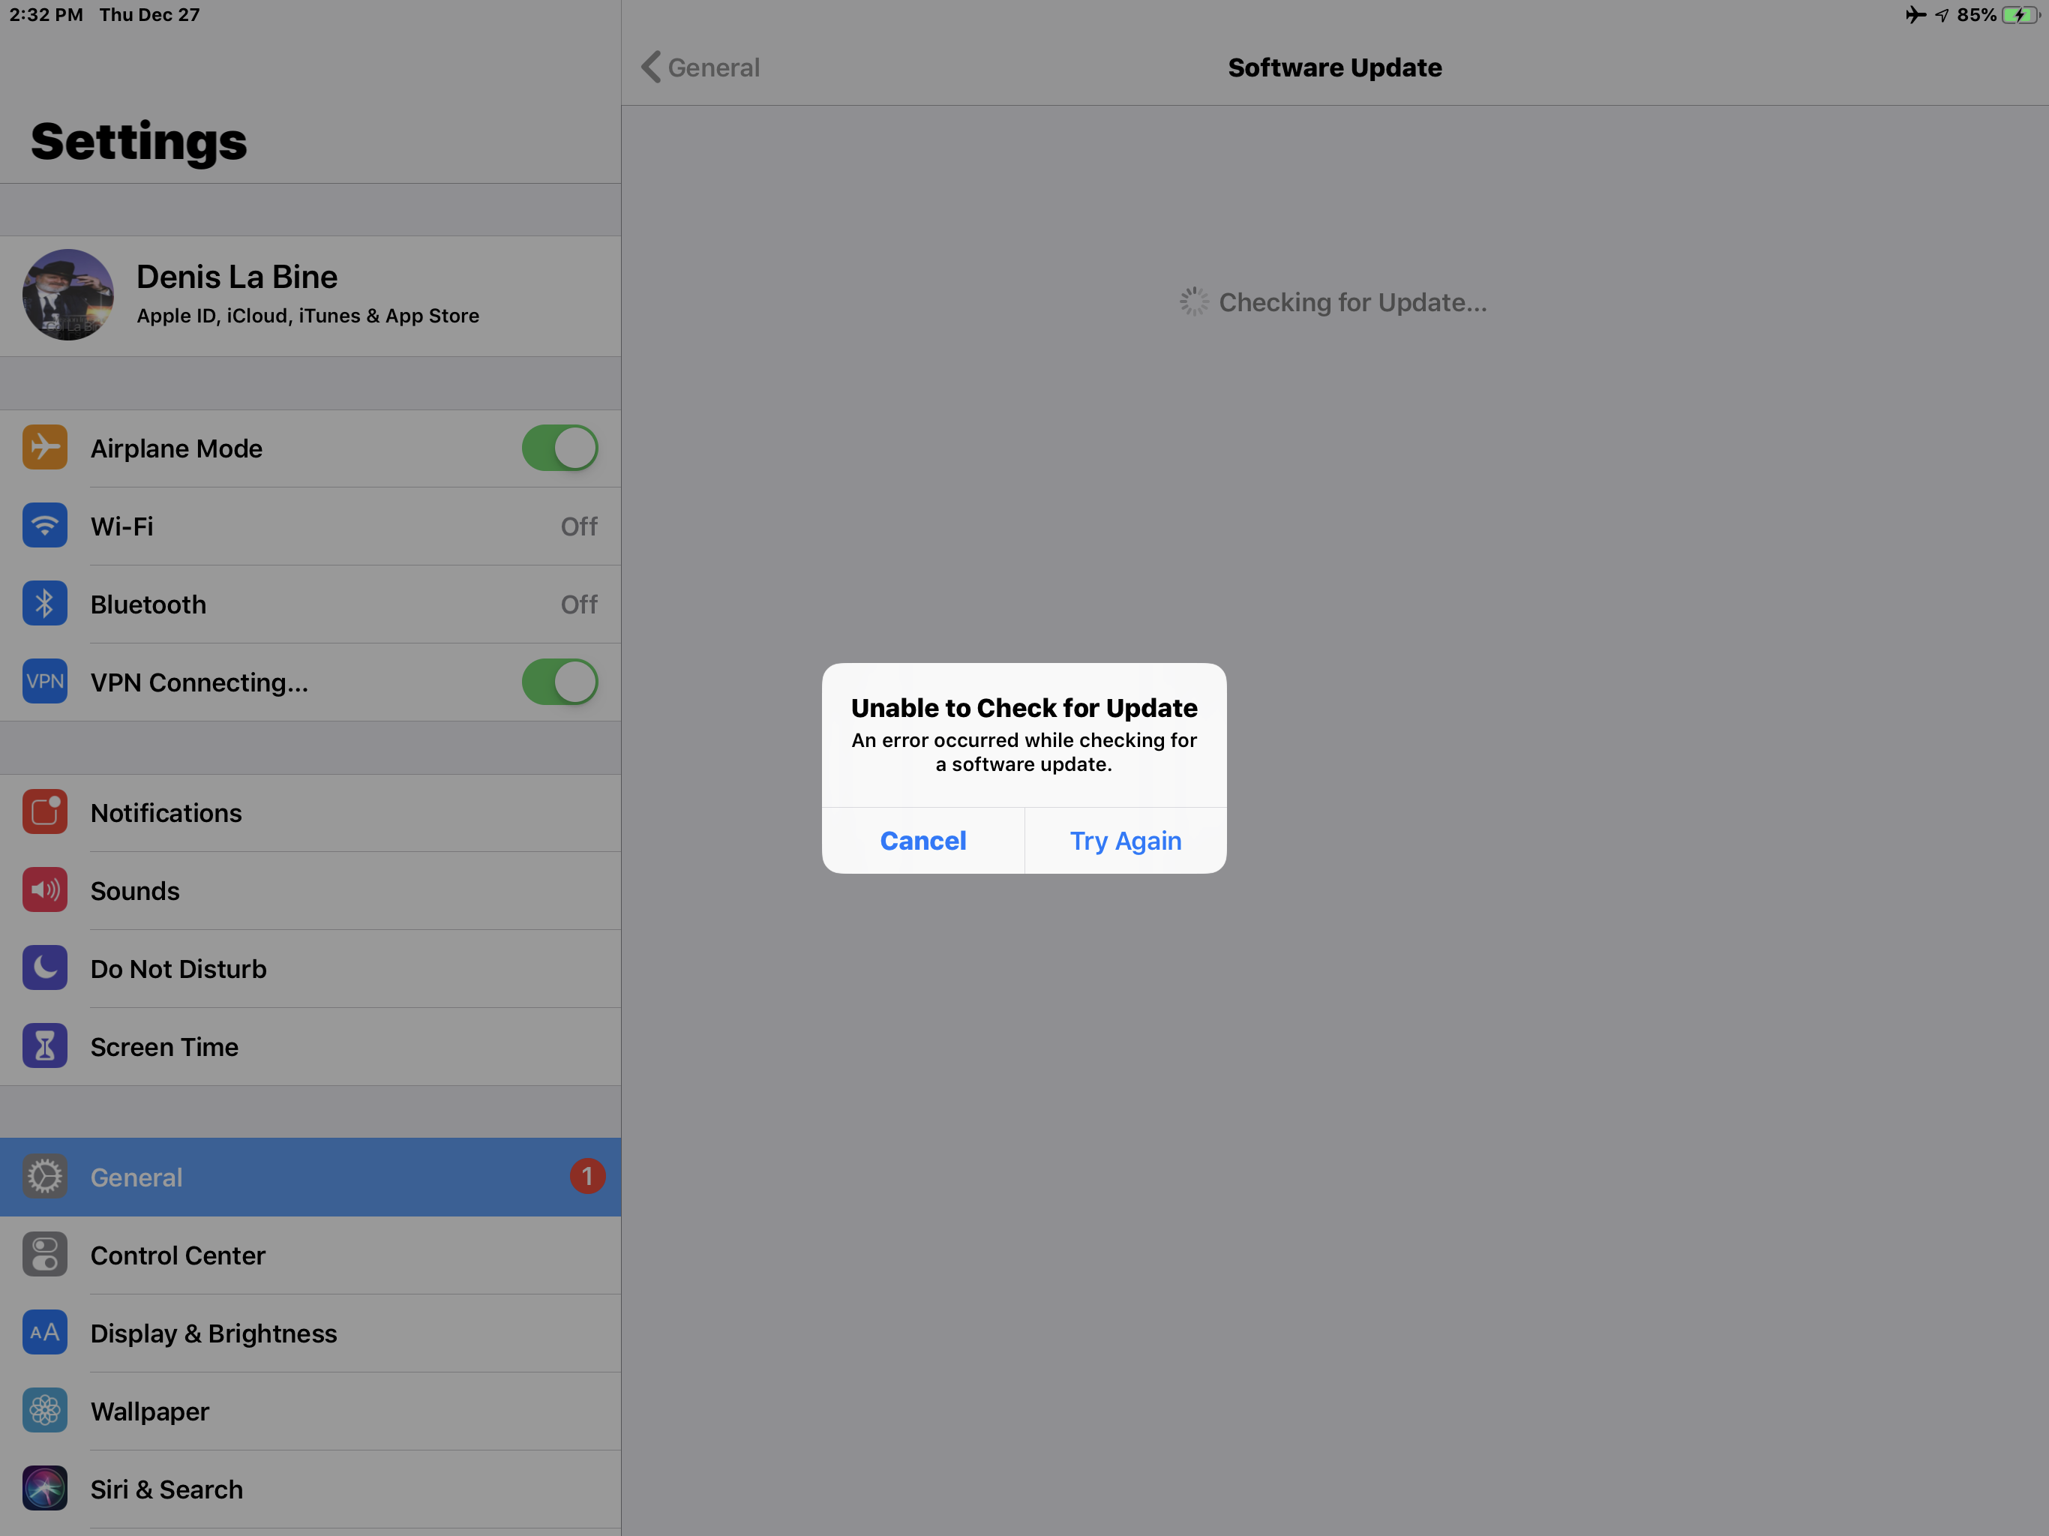Tap the Wi-Fi settings icon

(x=44, y=525)
